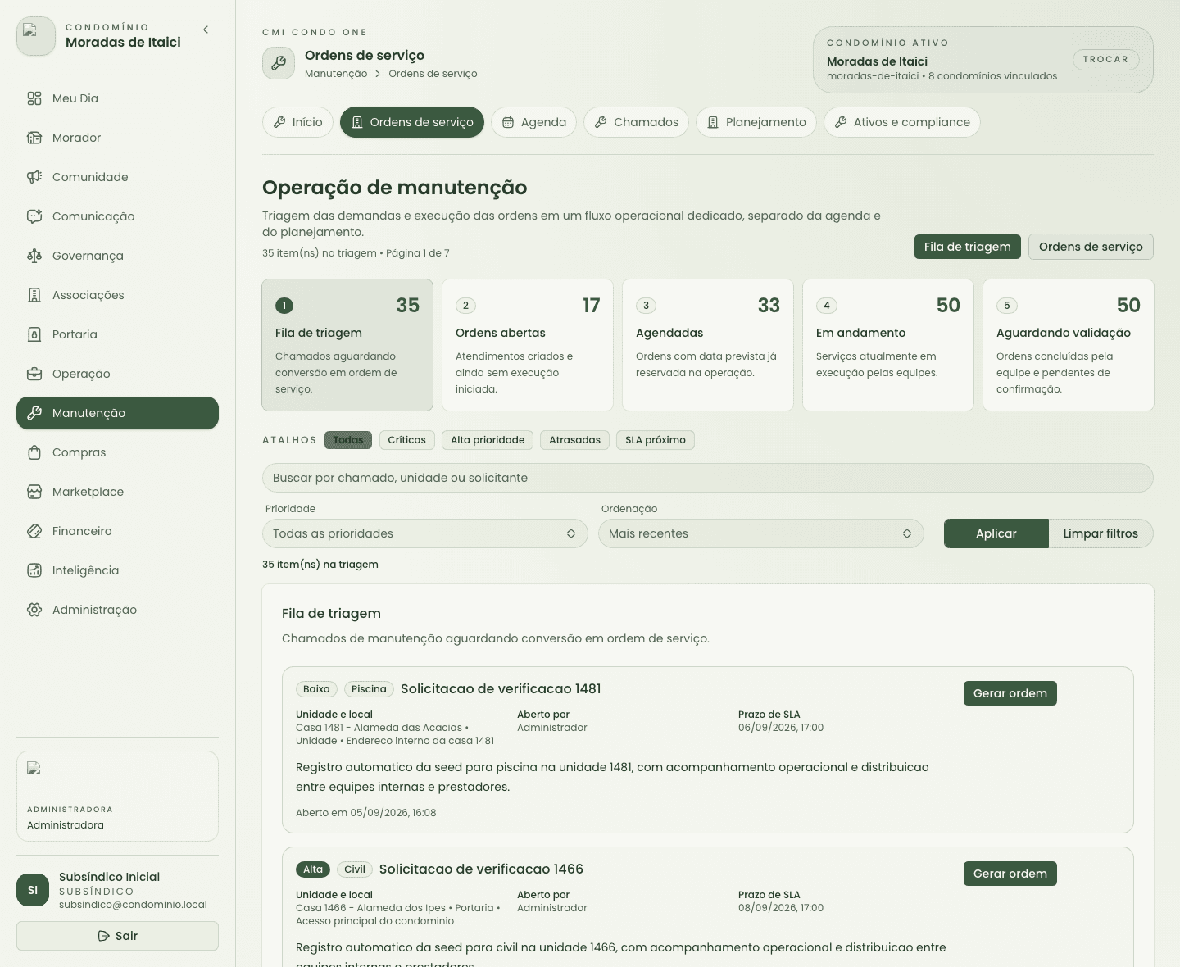
Task: Click the Manutenção breadcrumb link
Action: tap(336, 74)
